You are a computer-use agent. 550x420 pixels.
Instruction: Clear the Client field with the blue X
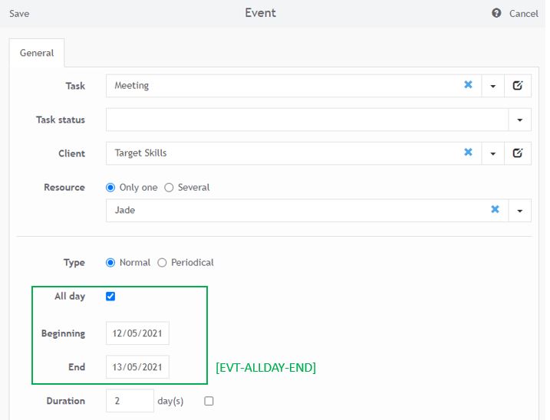pos(468,153)
